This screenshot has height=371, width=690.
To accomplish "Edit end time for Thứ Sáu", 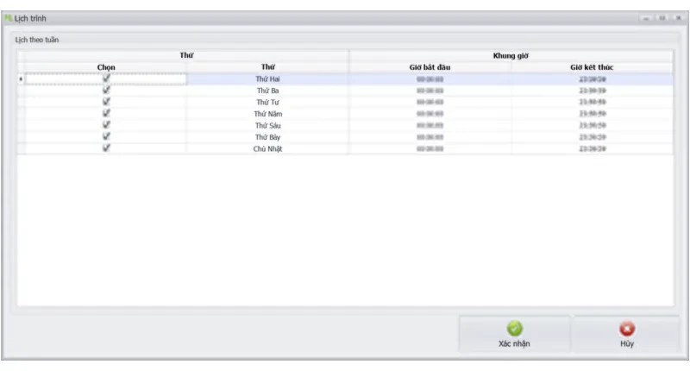I will pyautogui.click(x=593, y=125).
